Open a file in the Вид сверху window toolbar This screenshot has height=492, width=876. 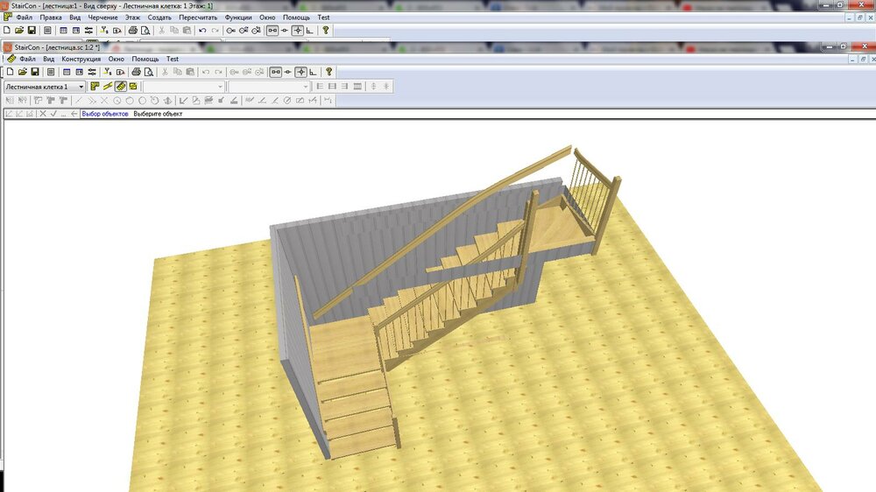pos(19,31)
